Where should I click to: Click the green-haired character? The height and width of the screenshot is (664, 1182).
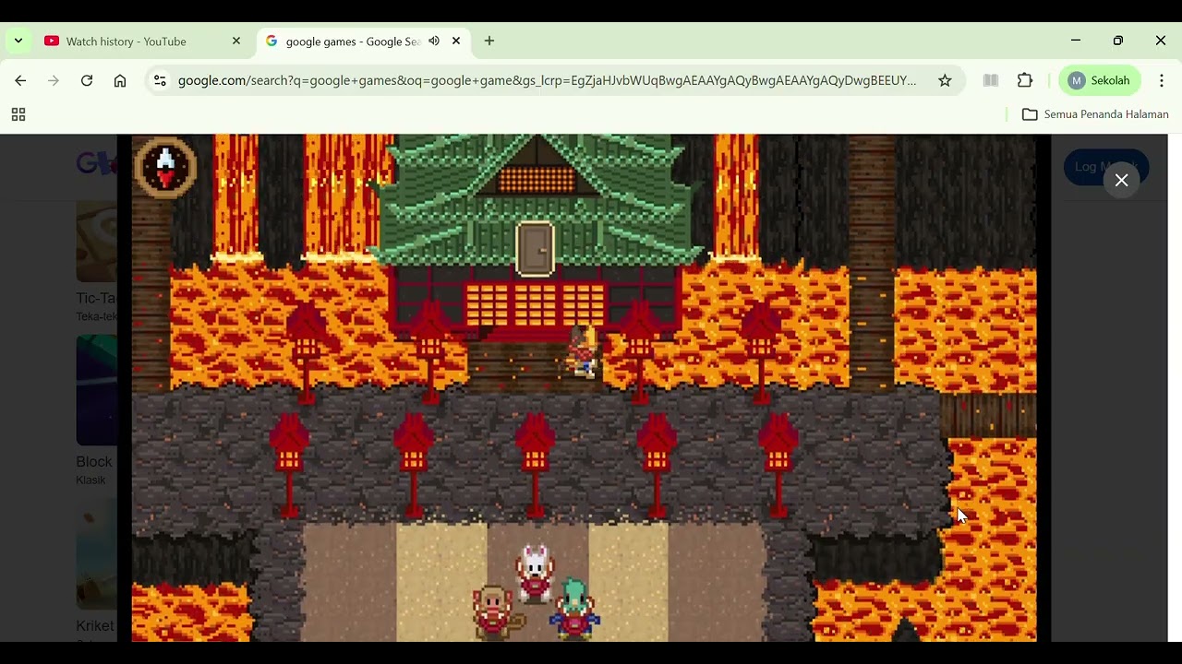(x=576, y=609)
